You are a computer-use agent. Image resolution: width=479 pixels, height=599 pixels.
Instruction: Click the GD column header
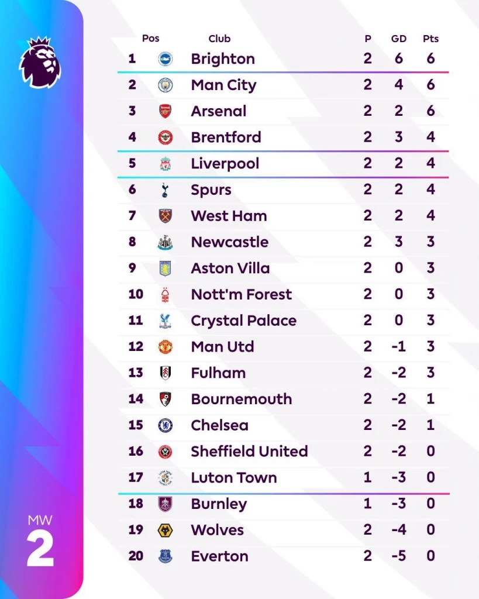pyautogui.click(x=399, y=39)
